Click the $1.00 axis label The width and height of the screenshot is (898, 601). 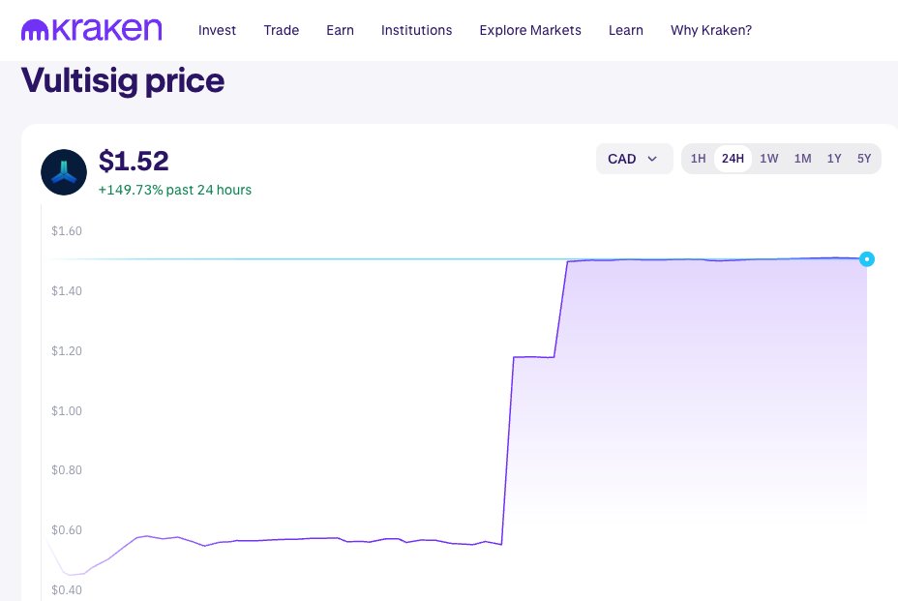67,410
